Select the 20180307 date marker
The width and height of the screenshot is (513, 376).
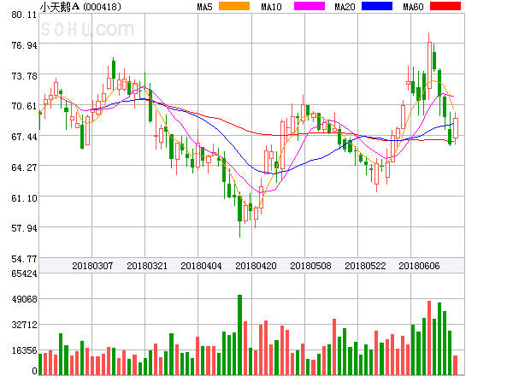coord(91,266)
